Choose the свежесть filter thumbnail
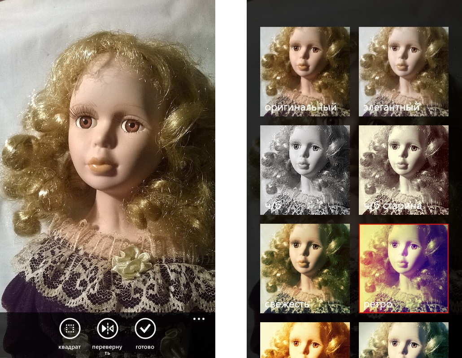 click(305, 268)
